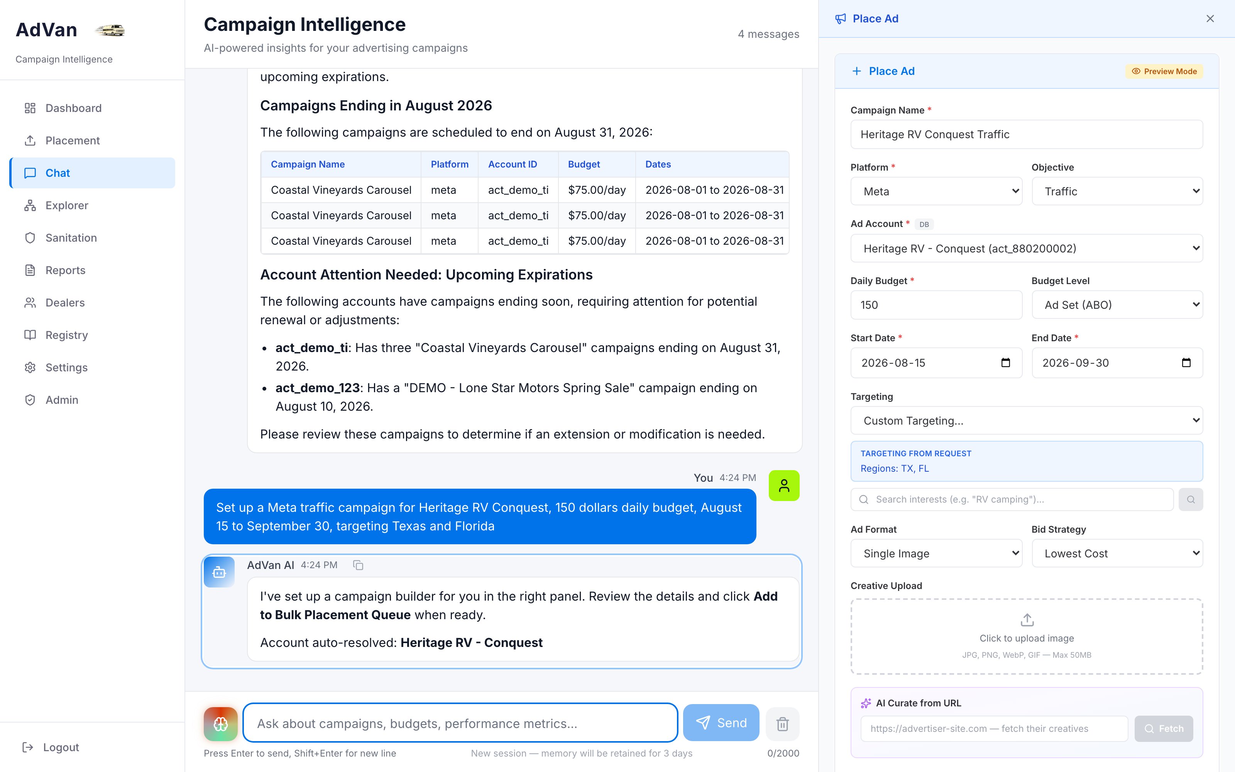Click the Sanitation shield icon
Image resolution: width=1235 pixels, height=772 pixels.
click(30, 238)
